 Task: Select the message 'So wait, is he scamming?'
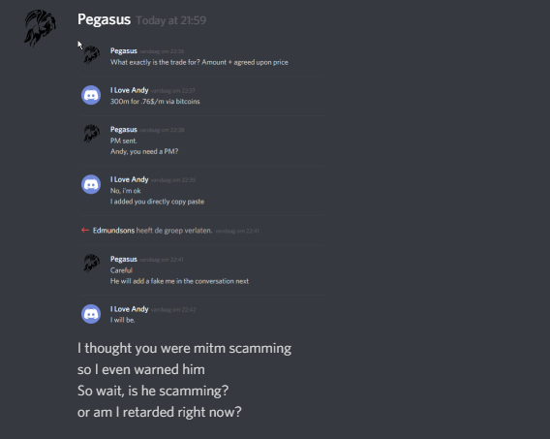(x=153, y=391)
